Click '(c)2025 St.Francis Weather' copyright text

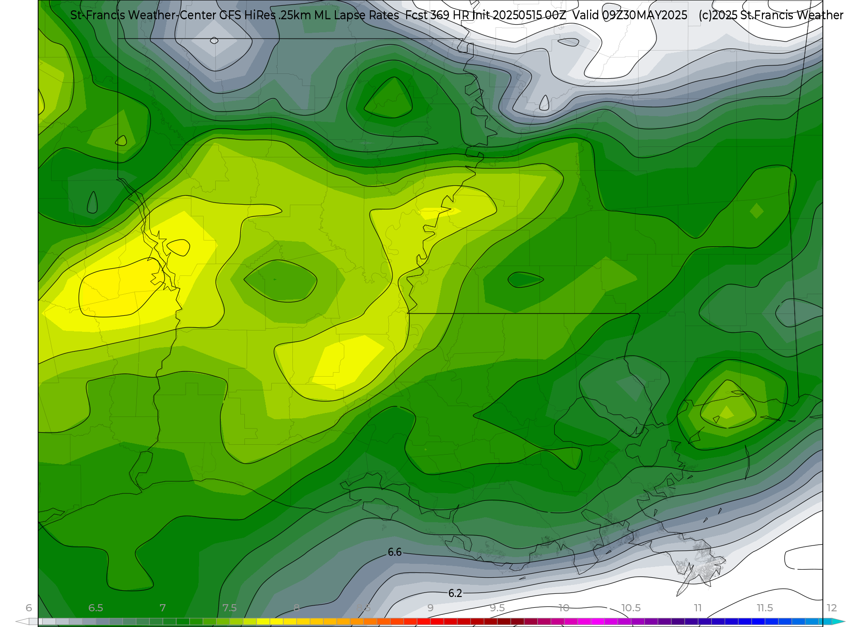coord(771,15)
